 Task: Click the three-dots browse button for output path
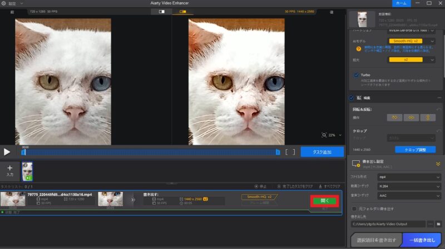(x=430, y=224)
